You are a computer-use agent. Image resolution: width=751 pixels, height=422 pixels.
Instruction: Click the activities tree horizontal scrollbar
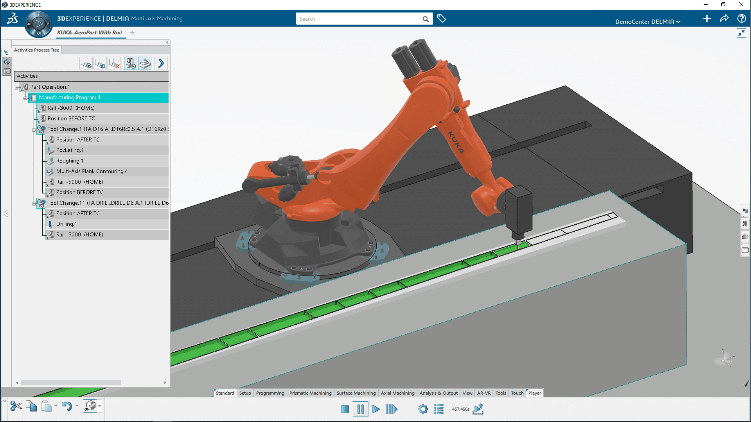pyautogui.click(x=71, y=383)
